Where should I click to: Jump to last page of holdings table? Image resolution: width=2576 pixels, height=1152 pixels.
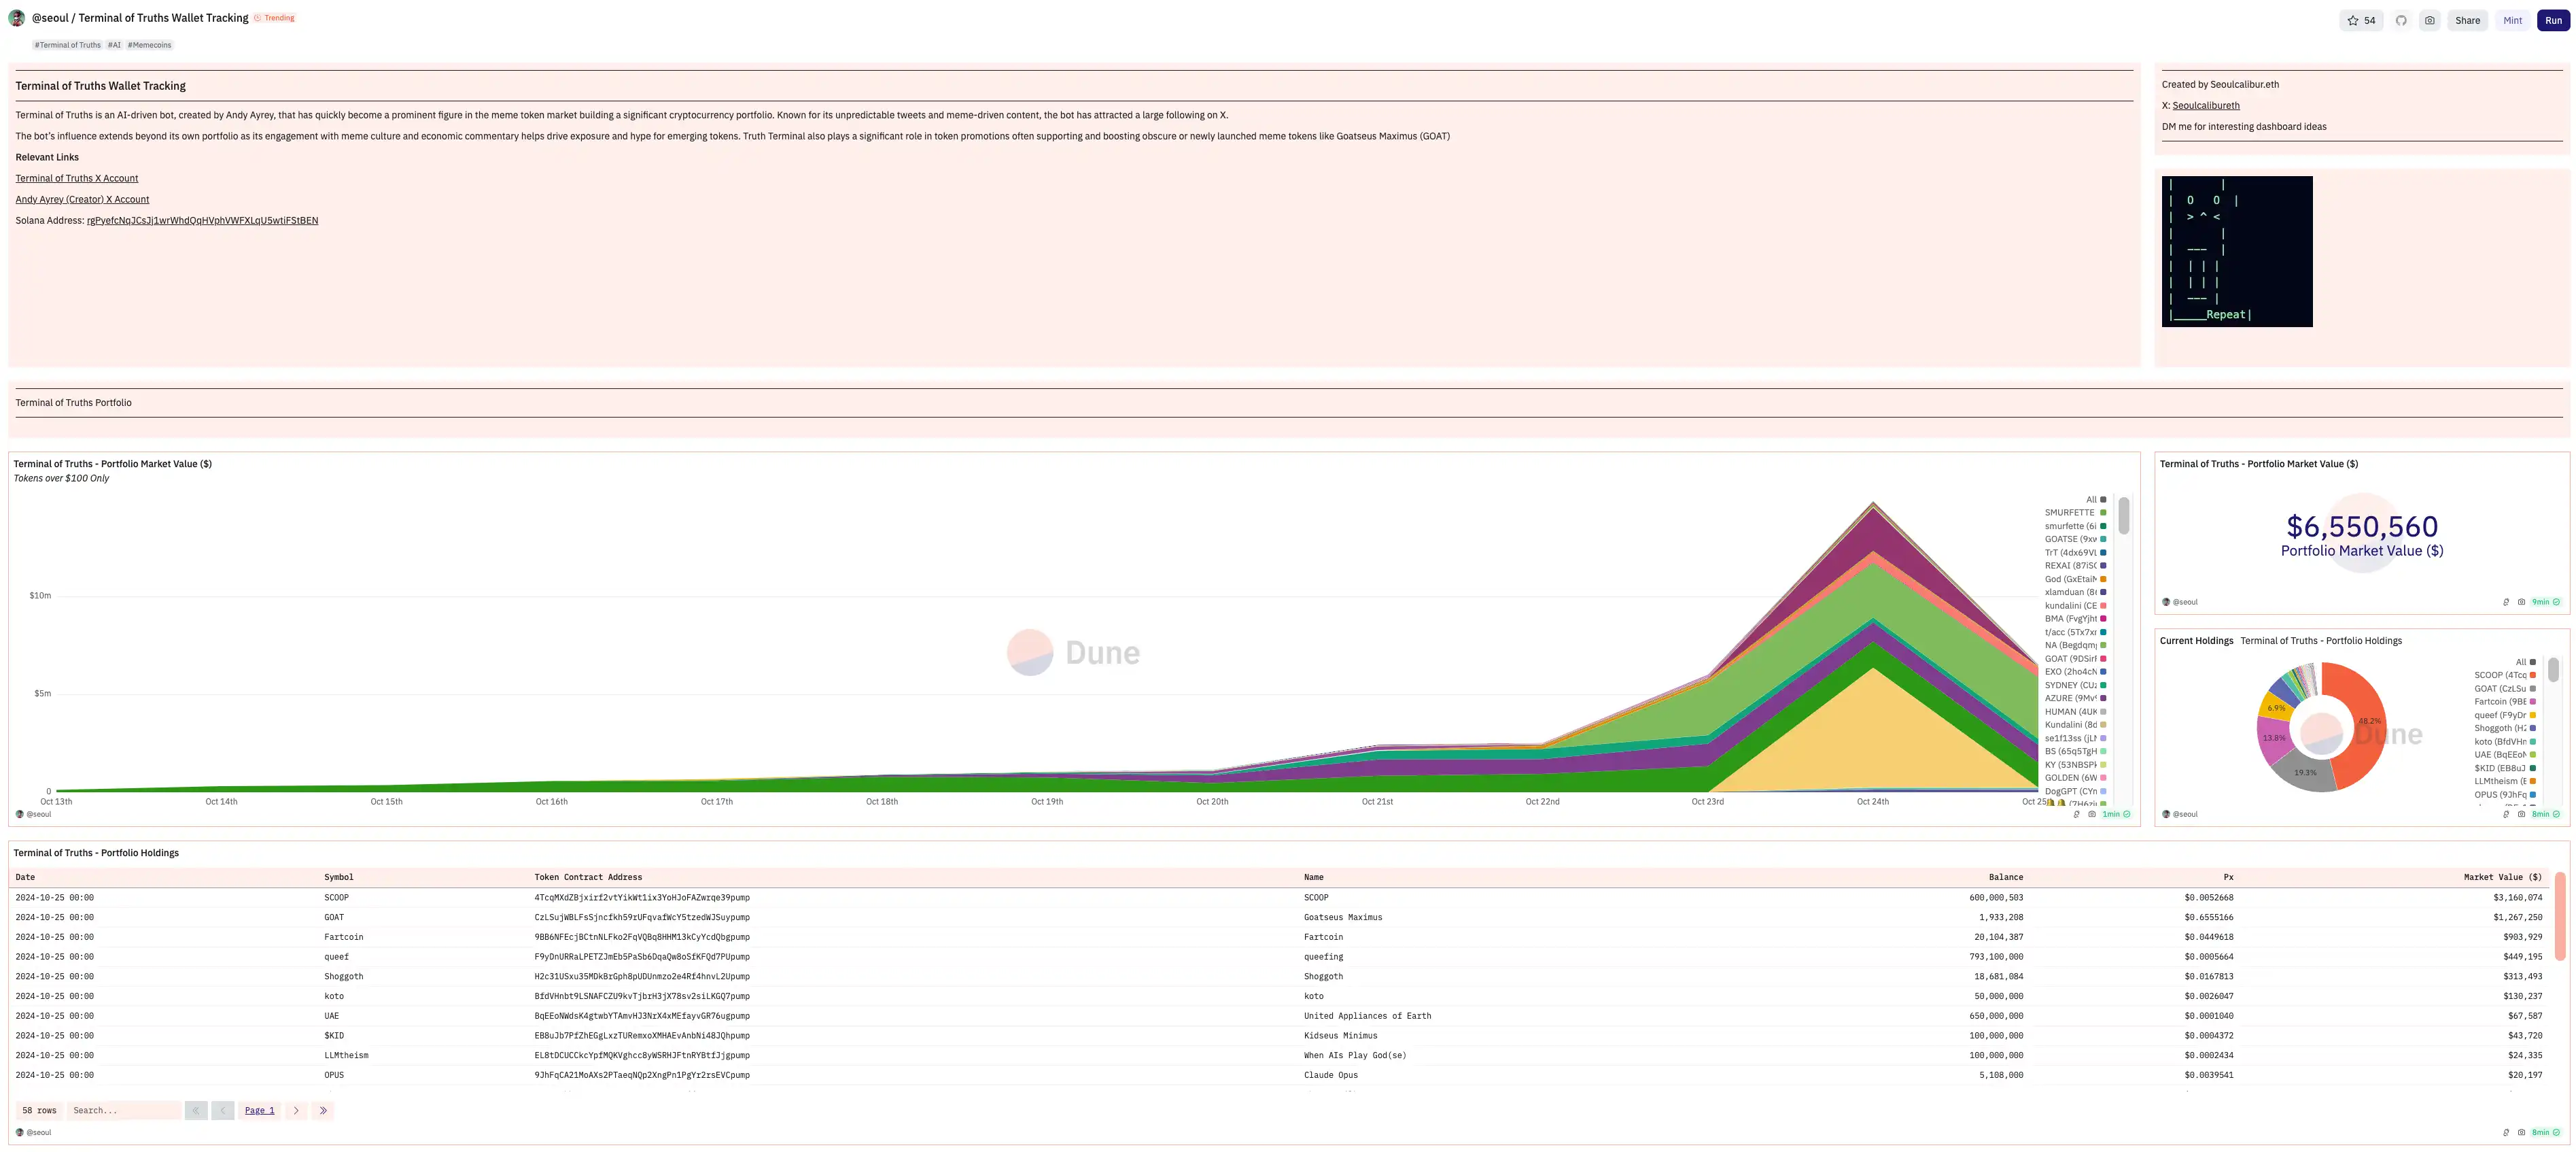pos(323,1110)
